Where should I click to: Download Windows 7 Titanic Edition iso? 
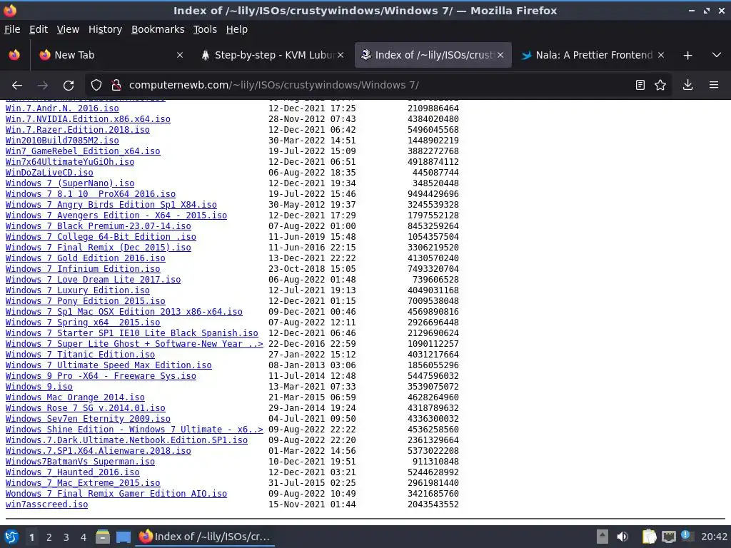point(80,355)
